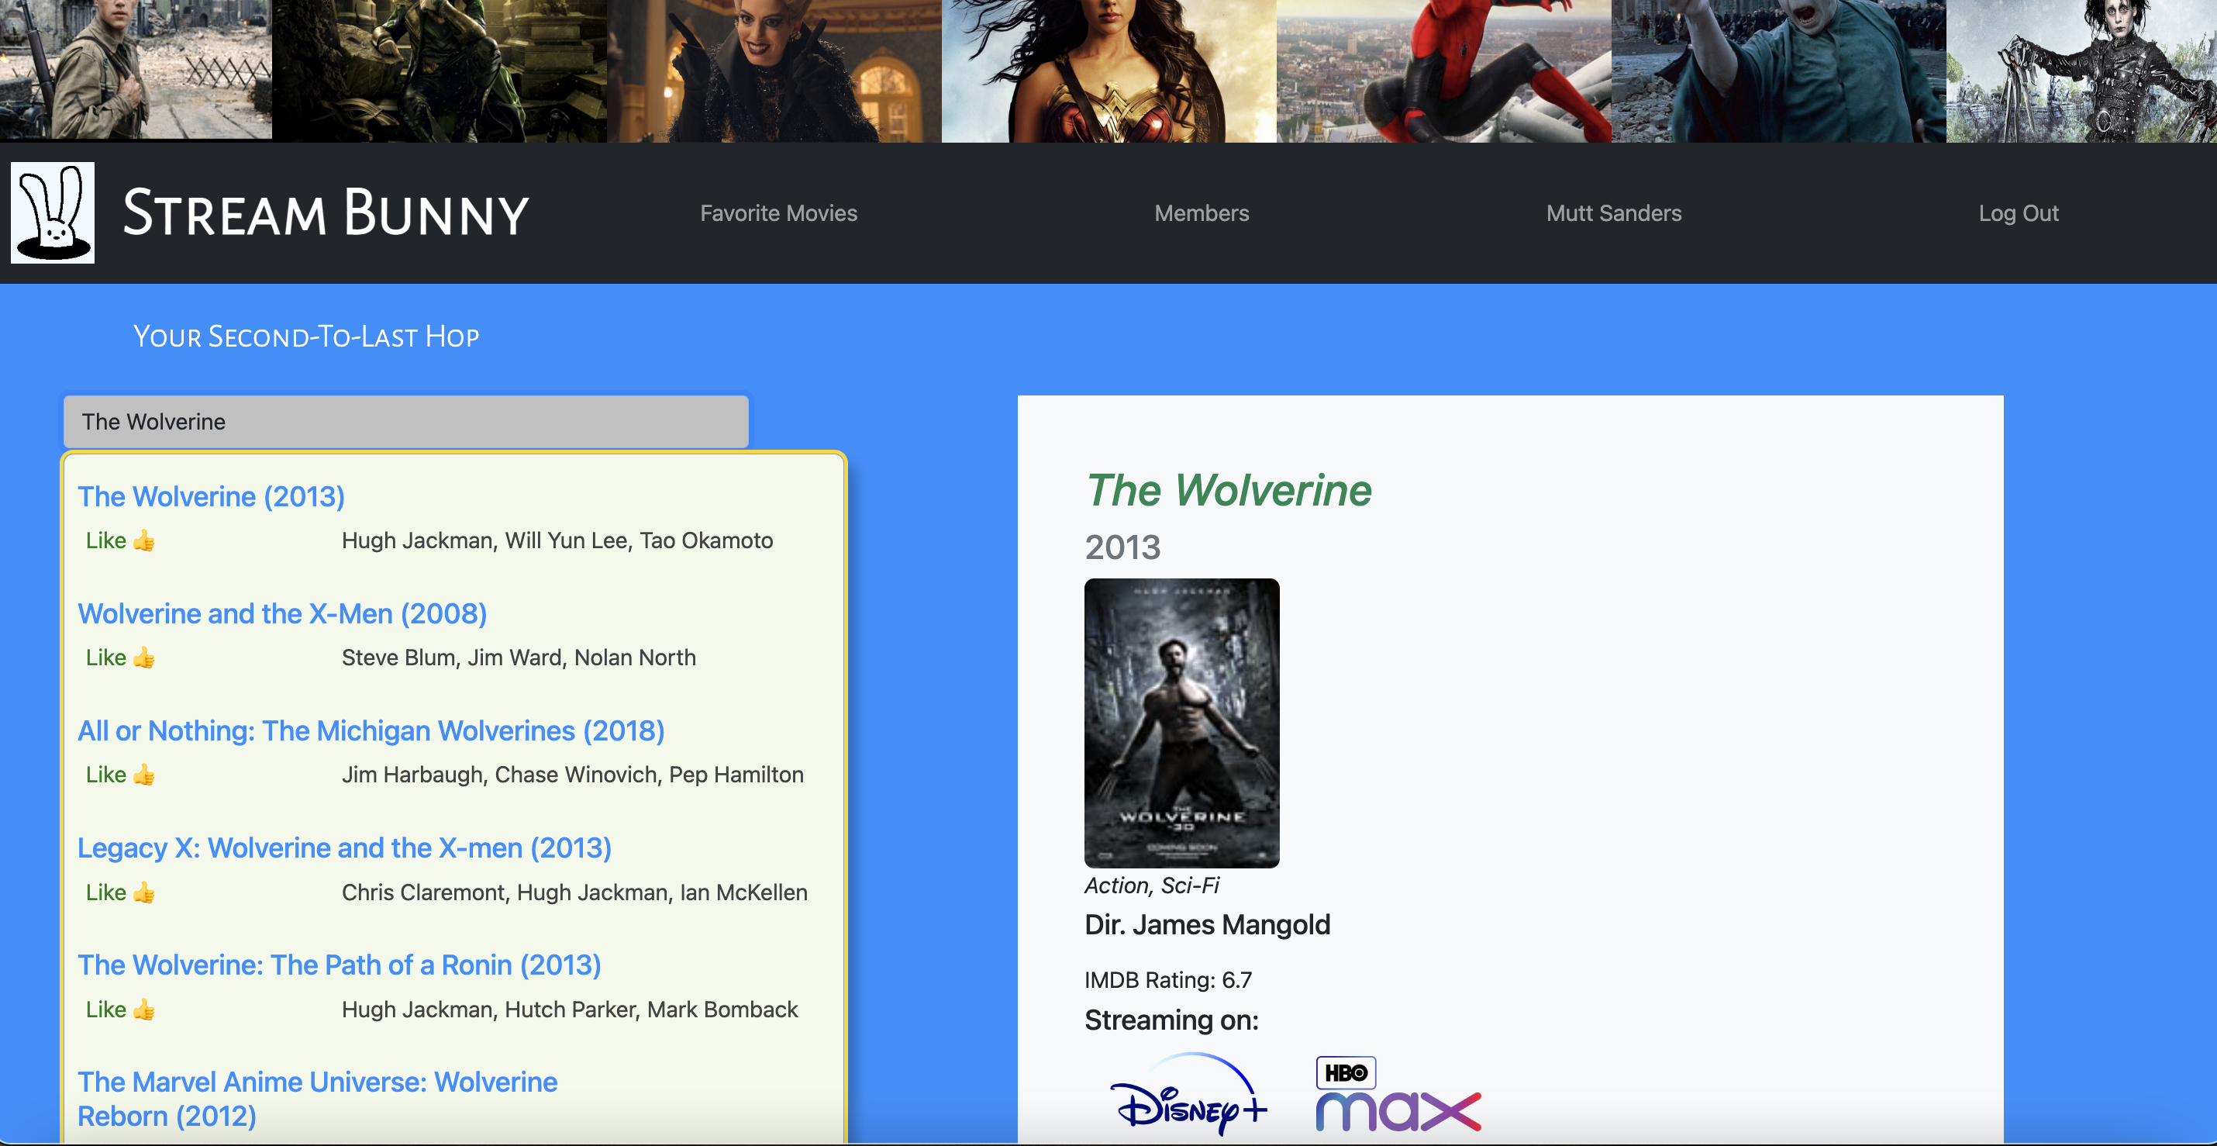Click the Wonder Woman banner image

[x=1108, y=71]
